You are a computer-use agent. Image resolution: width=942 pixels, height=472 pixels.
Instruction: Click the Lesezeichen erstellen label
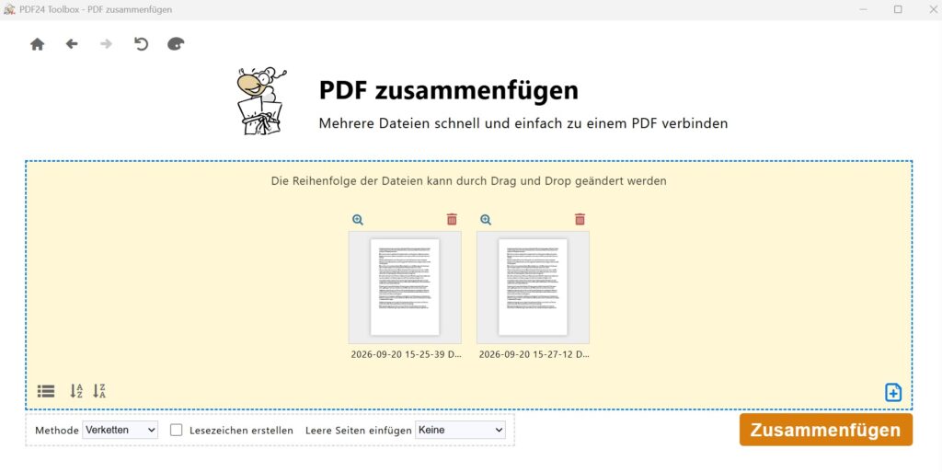242,431
